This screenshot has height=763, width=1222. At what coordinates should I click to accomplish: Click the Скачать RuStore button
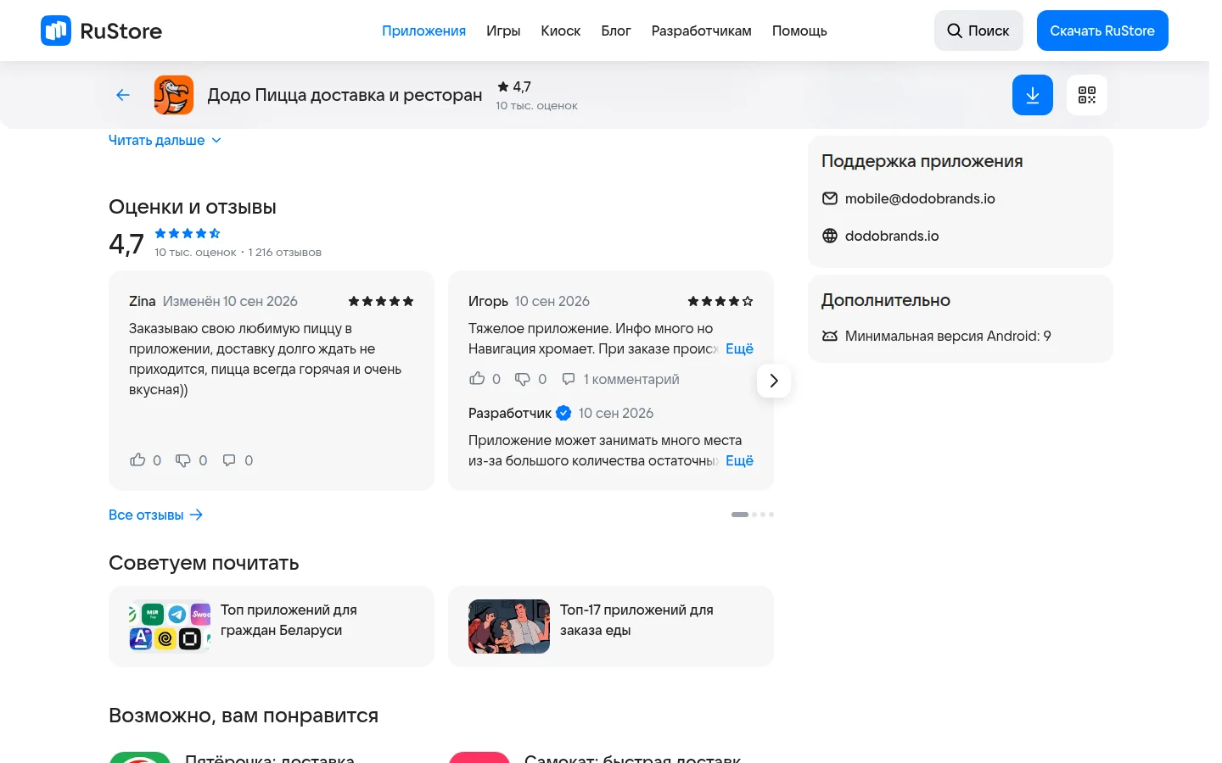click(x=1102, y=31)
